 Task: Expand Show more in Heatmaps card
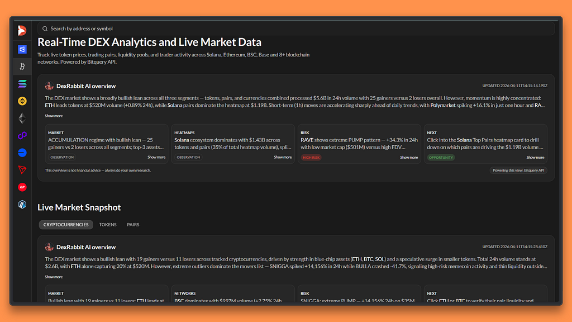[x=283, y=157]
